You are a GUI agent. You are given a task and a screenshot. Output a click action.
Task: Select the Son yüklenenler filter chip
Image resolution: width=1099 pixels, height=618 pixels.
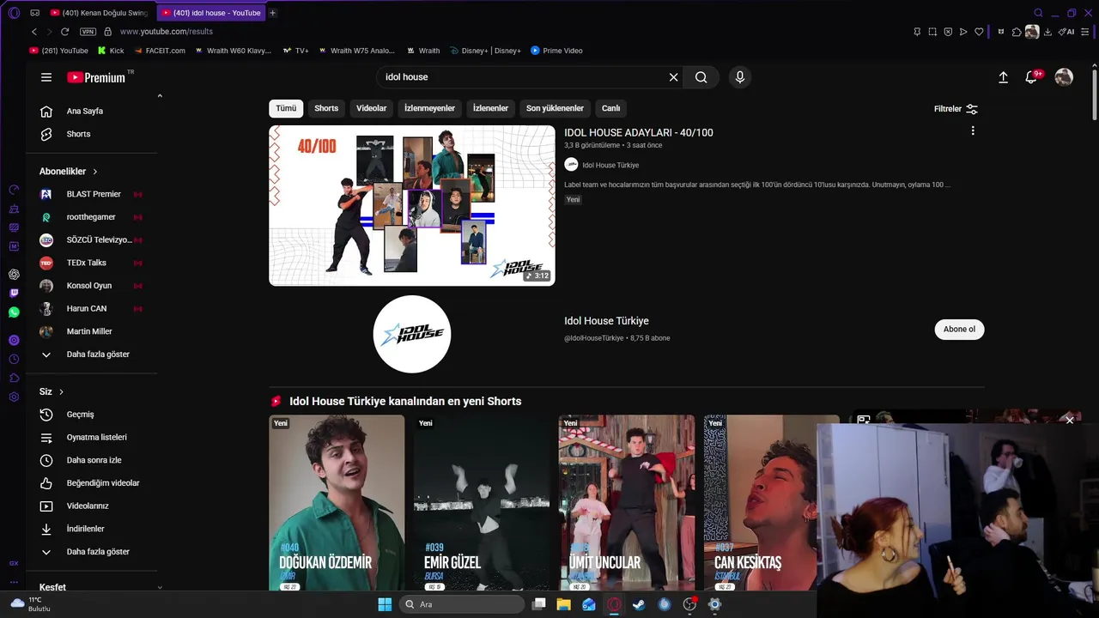pyautogui.click(x=555, y=108)
